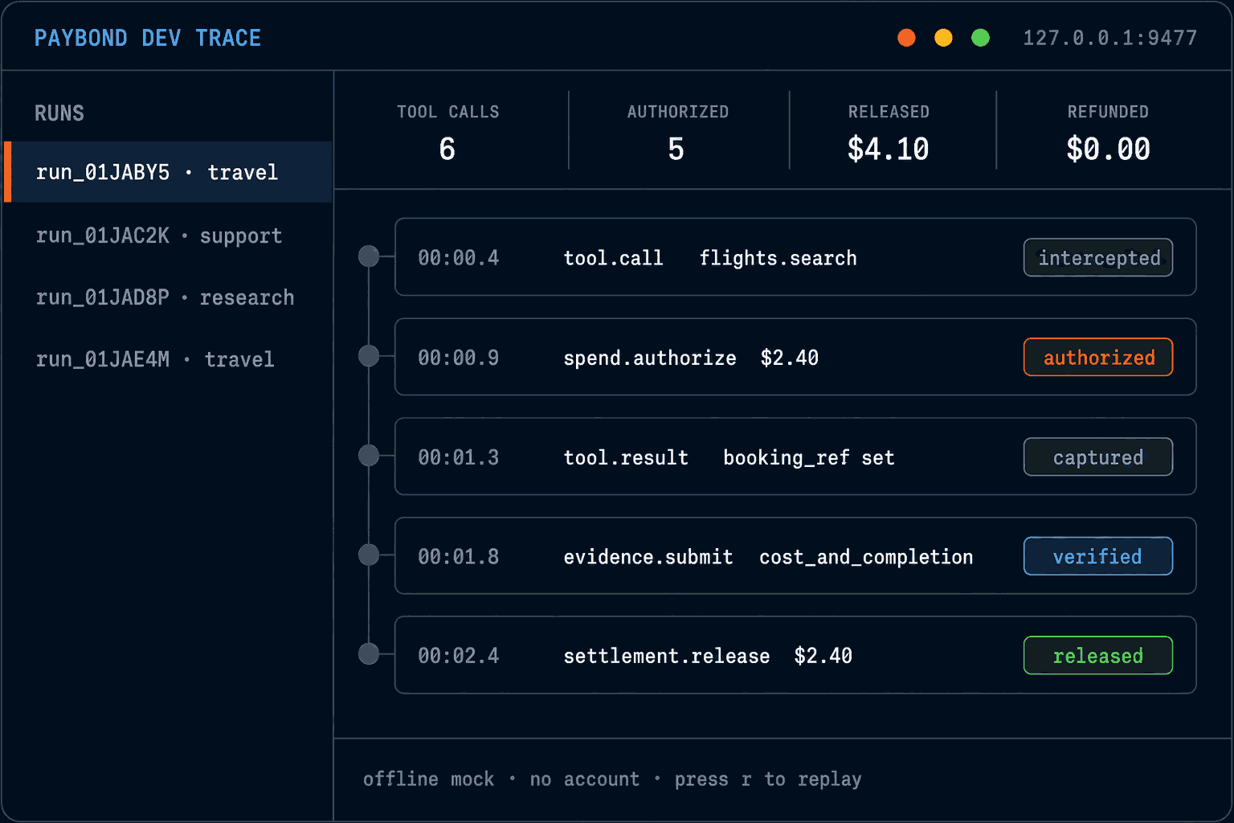The image size is (1234, 823).
Task: Click the green window dot
Action: tap(980, 38)
